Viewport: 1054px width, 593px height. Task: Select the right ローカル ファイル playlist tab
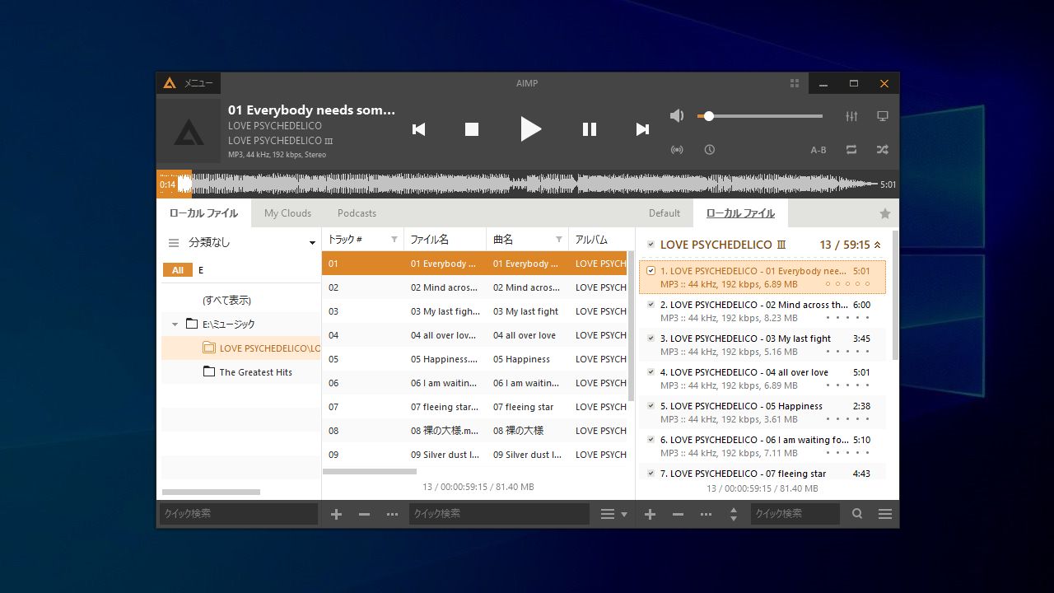(x=740, y=213)
